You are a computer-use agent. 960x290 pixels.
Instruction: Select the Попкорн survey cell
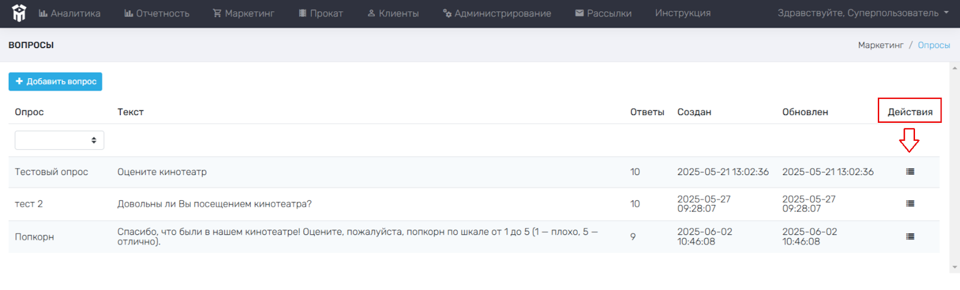coord(34,237)
